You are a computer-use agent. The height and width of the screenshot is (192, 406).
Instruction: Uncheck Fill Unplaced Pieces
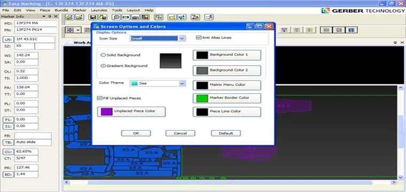[x=99, y=98]
